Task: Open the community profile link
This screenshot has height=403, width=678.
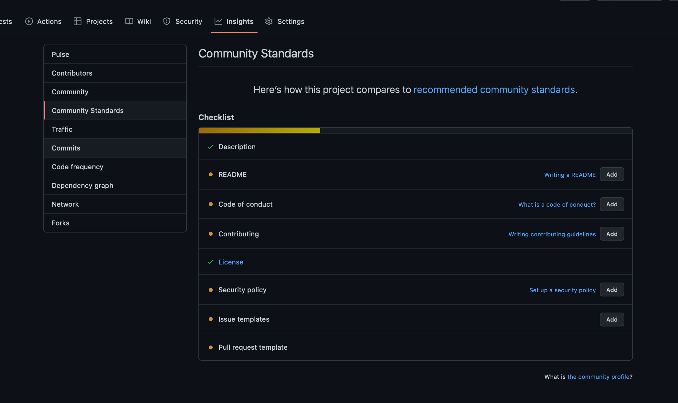Action: tap(599, 377)
